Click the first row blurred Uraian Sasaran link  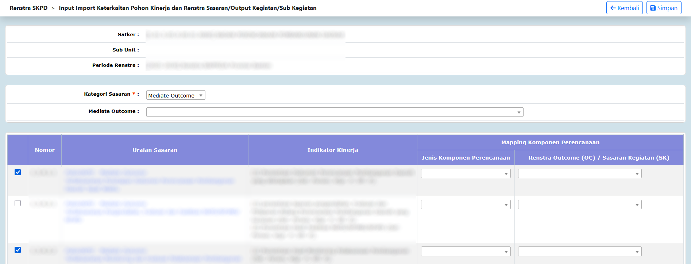[150, 180]
